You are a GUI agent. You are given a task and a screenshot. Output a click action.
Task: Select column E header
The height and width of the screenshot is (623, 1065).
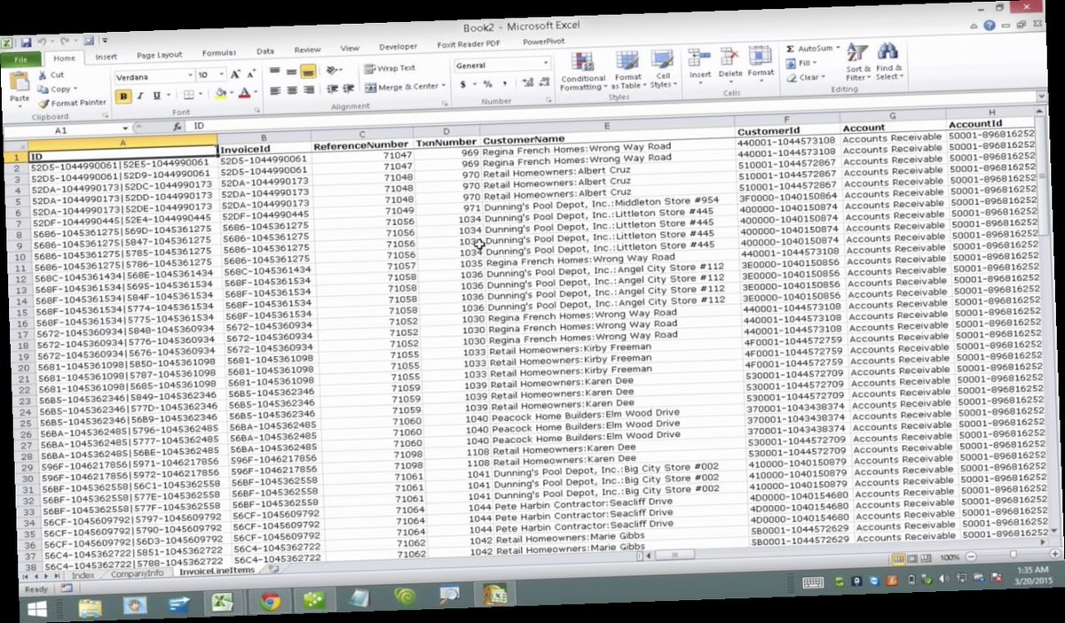point(607,128)
